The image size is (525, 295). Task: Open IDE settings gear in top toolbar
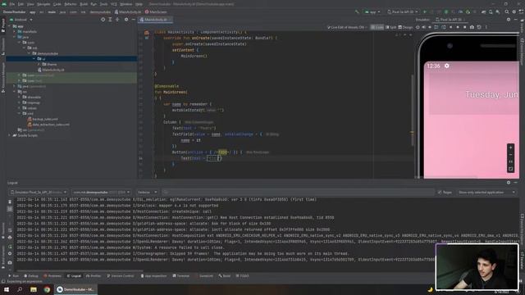[x=514, y=12]
